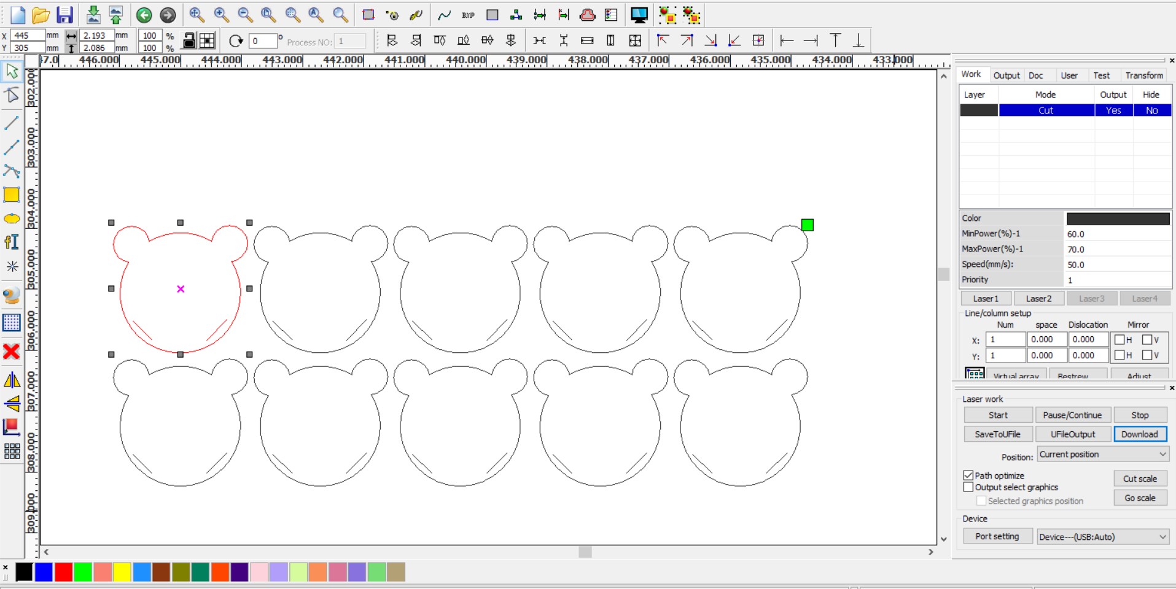Click the Go scale button
This screenshot has width=1176, height=589.
(1140, 498)
